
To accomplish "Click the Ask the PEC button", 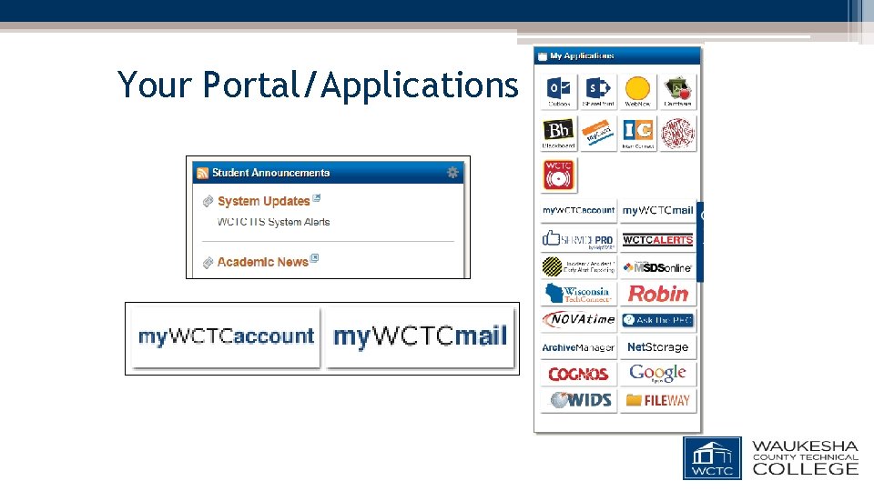I will coord(657,320).
